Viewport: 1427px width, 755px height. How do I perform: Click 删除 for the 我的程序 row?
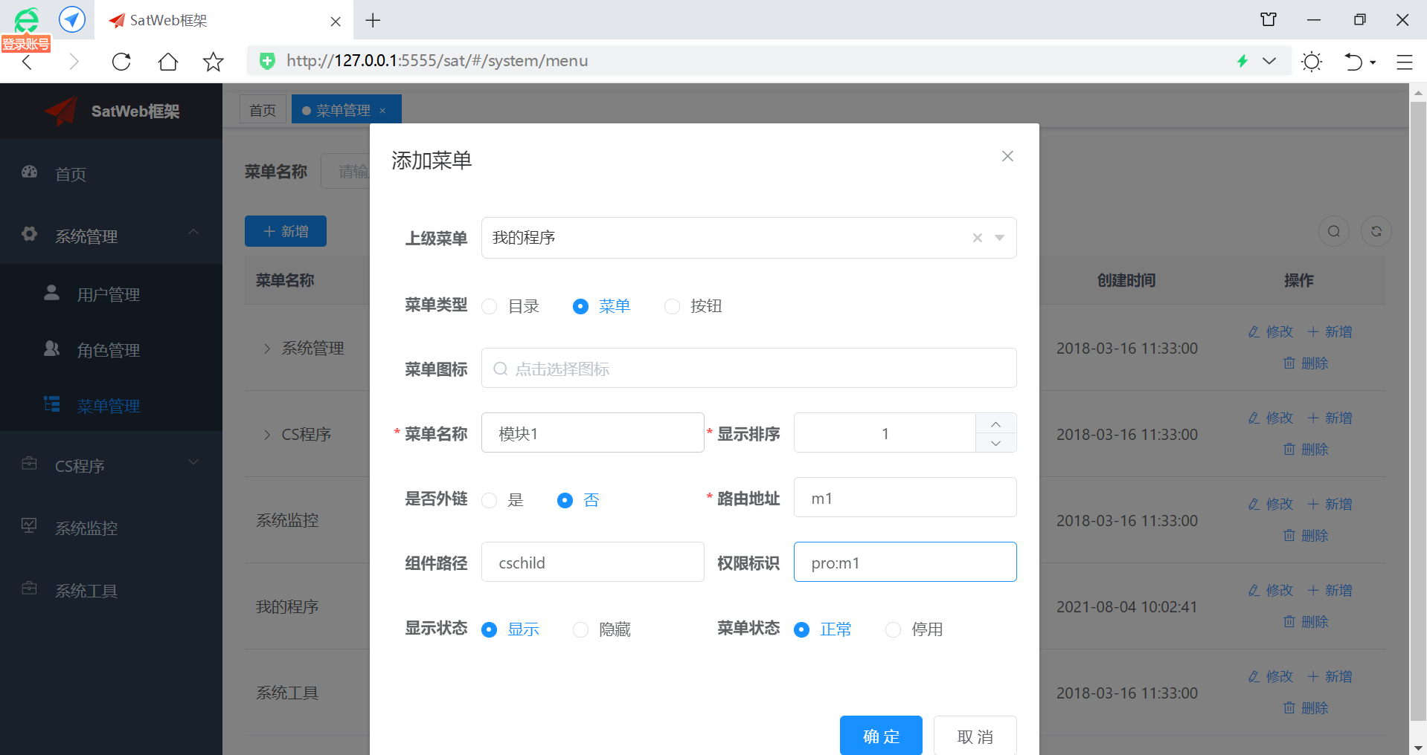1306,621
